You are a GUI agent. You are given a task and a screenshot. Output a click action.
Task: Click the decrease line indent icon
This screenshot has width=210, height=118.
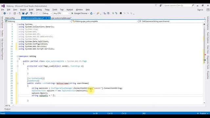[105, 13]
